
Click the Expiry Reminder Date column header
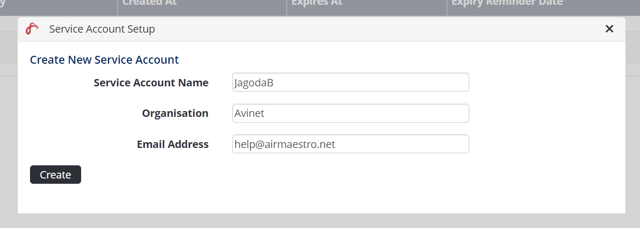(507, 3)
